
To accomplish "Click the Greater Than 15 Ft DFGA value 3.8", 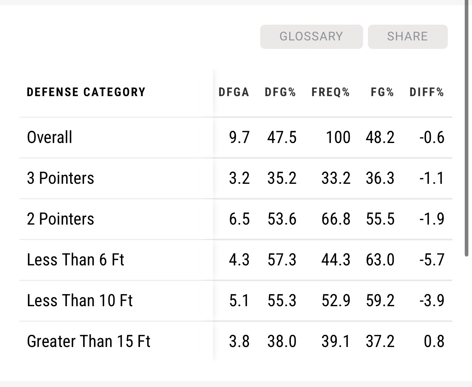I will click(x=239, y=341).
